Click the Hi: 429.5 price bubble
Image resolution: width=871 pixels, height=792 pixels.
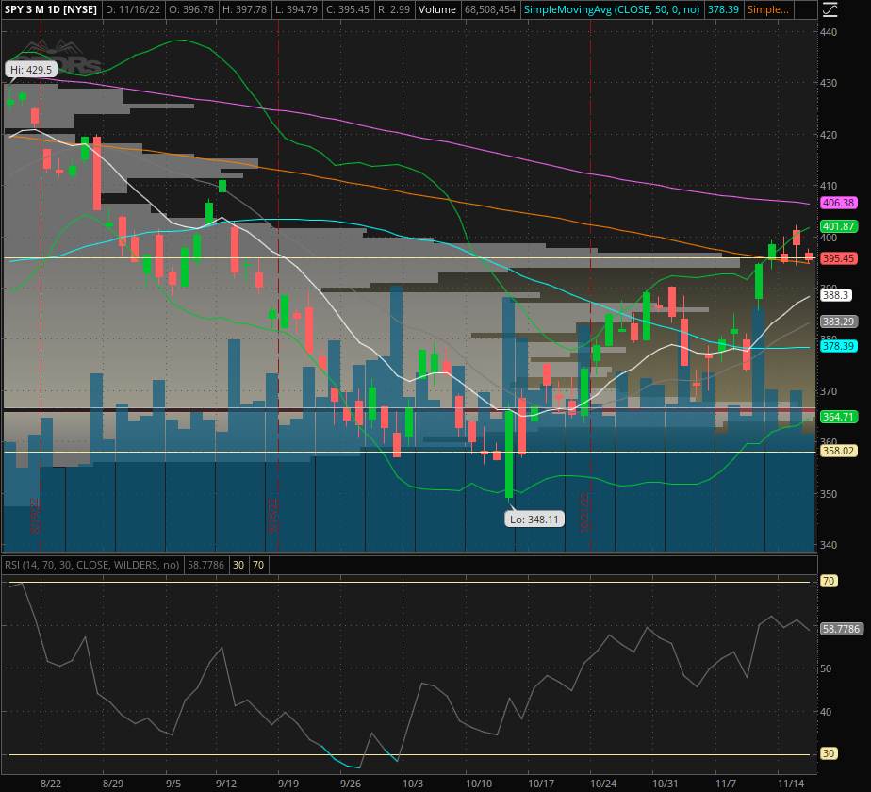(x=31, y=70)
